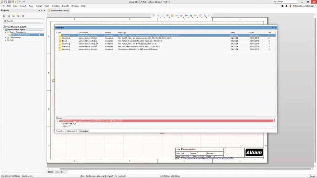Image resolution: width=317 pixels, height=178 pixels.
Task: Sort messages by the Message column header
Action: point(122,33)
